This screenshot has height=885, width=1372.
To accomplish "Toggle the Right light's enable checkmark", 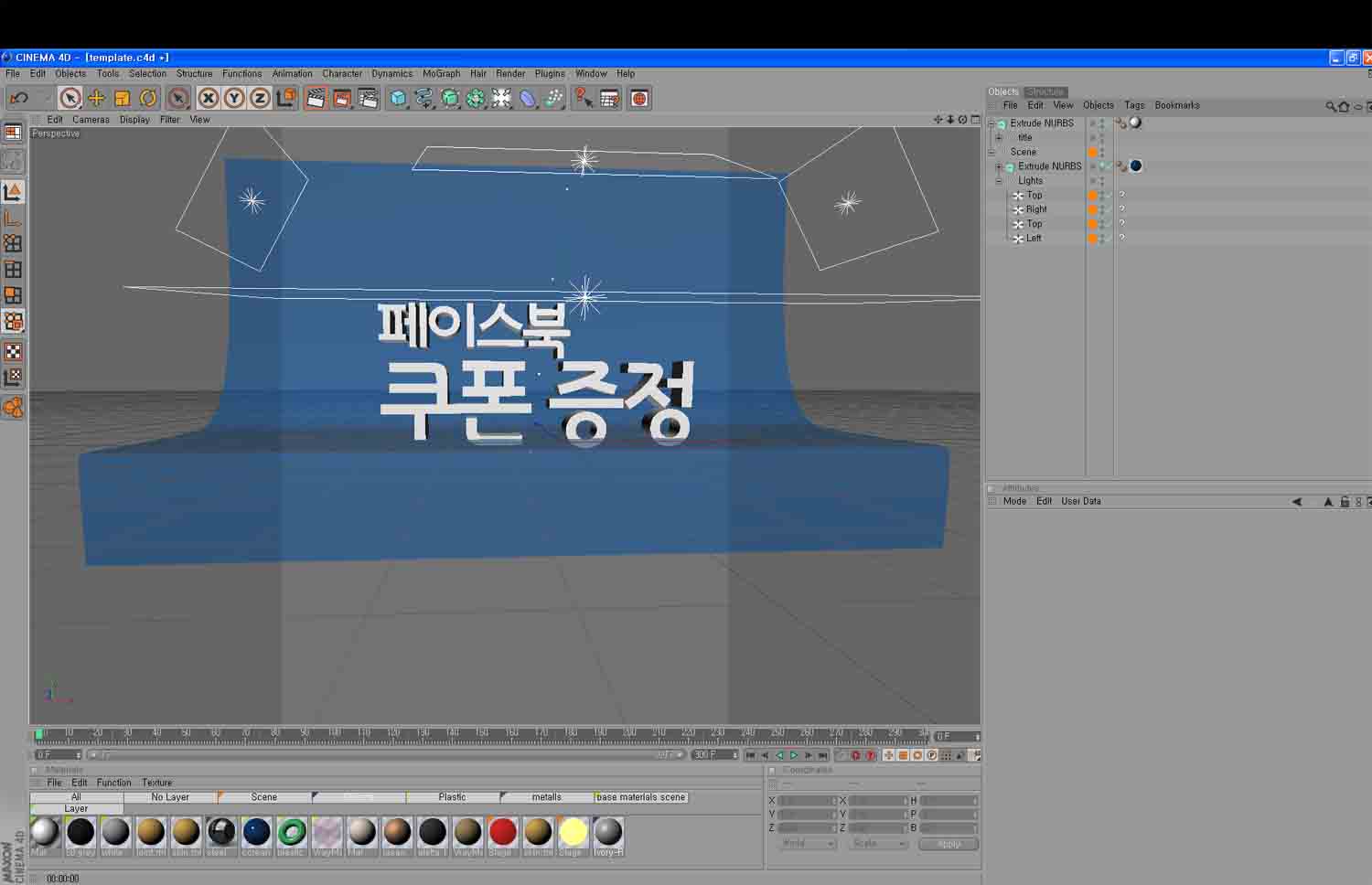I will (1109, 209).
